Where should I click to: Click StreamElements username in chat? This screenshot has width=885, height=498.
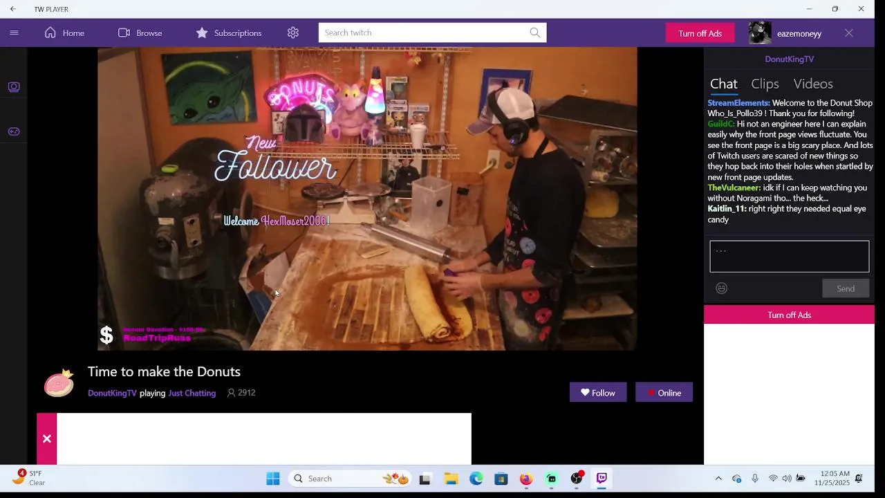[738, 103]
